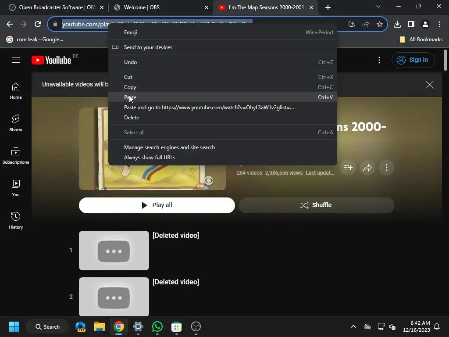449x337 pixels.
Task: Save playlist with the add-to-library icon
Action: 348,168
